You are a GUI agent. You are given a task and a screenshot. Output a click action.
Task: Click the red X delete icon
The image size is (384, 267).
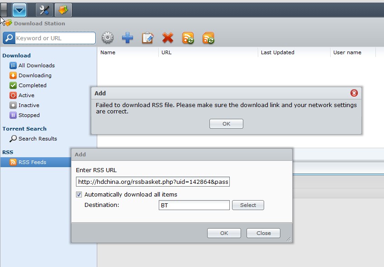(168, 38)
